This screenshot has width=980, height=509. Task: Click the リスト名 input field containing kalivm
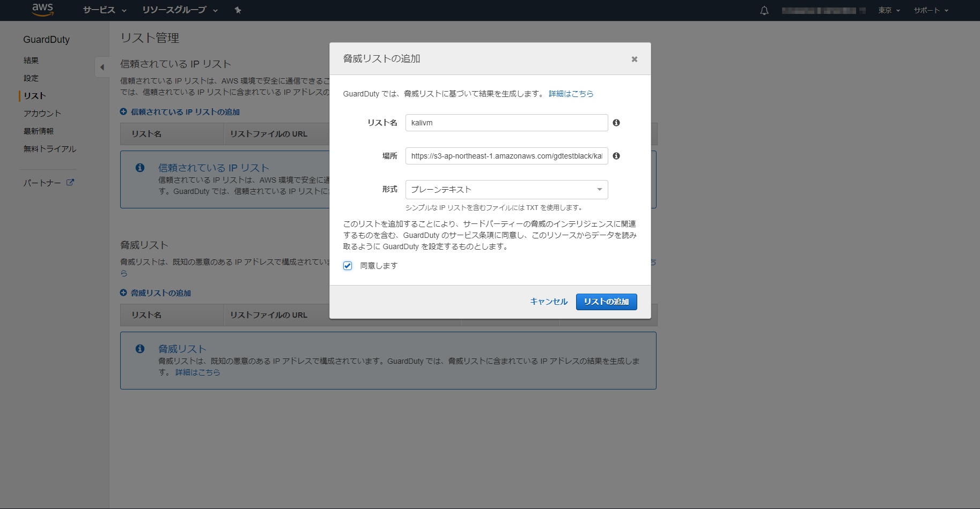506,123
